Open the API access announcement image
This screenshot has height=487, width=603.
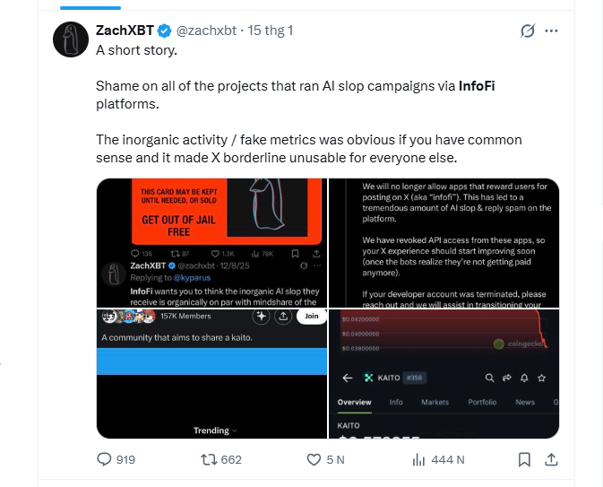tap(444, 242)
